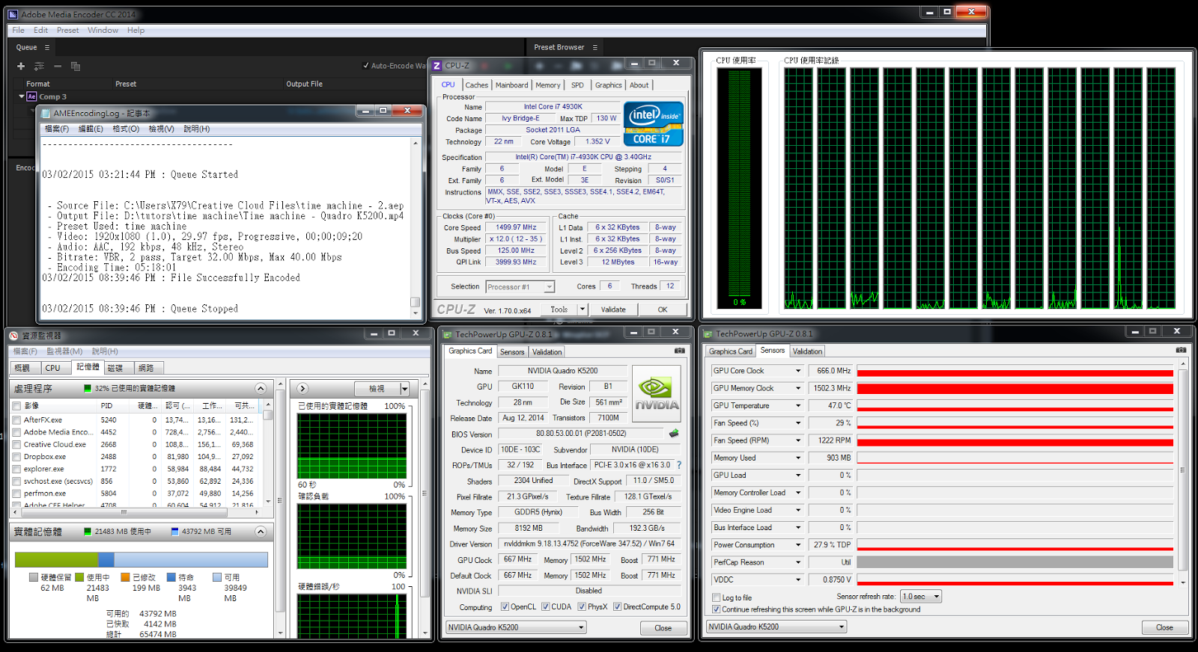Viewport: 1198px width, 652px height.
Task: Click the Add Output sliders icon in Queue
Action: tap(39, 66)
